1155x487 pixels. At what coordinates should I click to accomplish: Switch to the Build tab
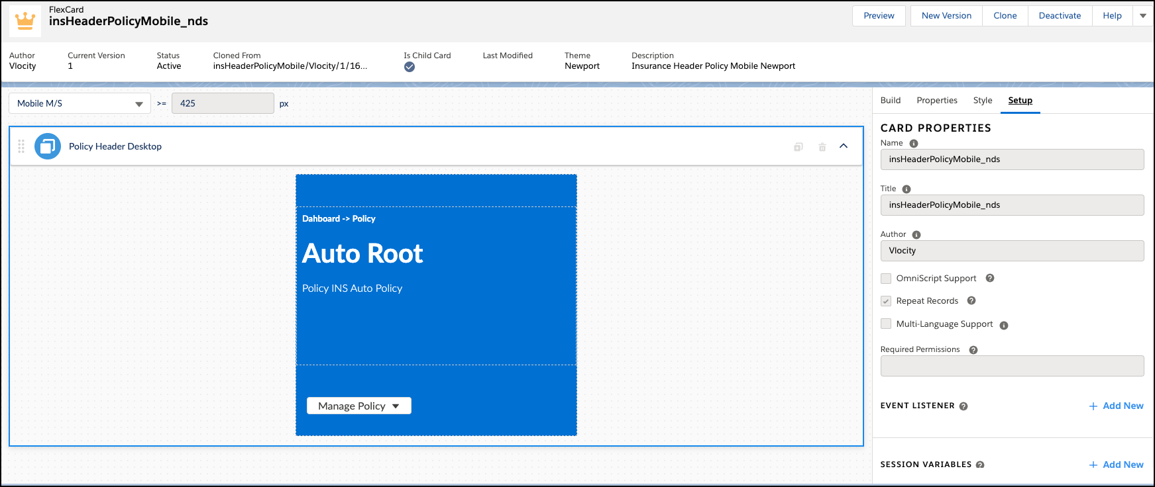pos(891,101)
